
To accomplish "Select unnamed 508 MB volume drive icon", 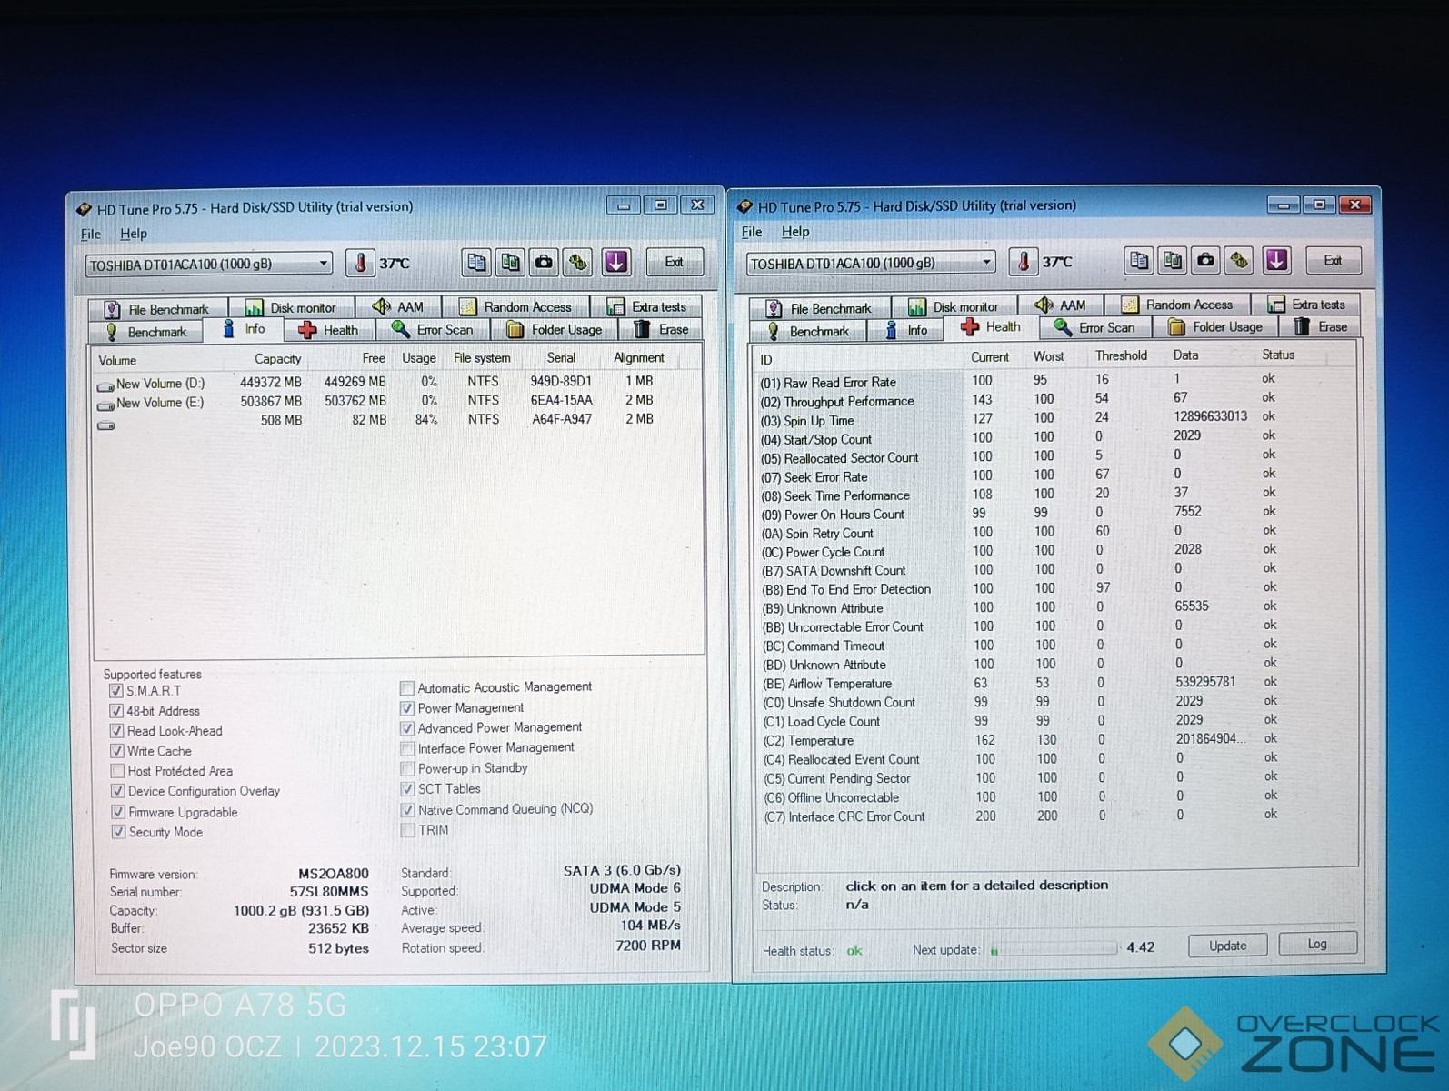I will [105, 425].
